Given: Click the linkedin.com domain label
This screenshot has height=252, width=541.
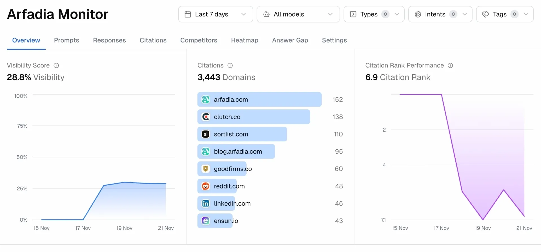Looking at the screenshot, I should pos(232,203).
